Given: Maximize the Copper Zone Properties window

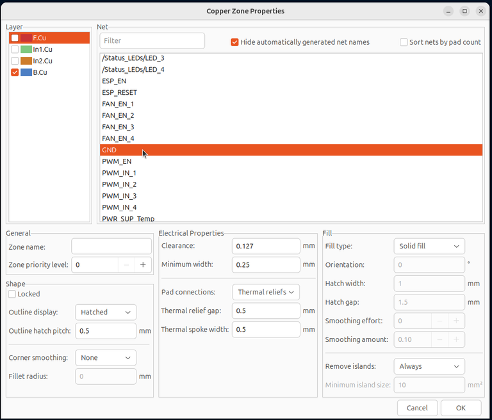Looking at the screenshot, I should [x=464, y=12].
